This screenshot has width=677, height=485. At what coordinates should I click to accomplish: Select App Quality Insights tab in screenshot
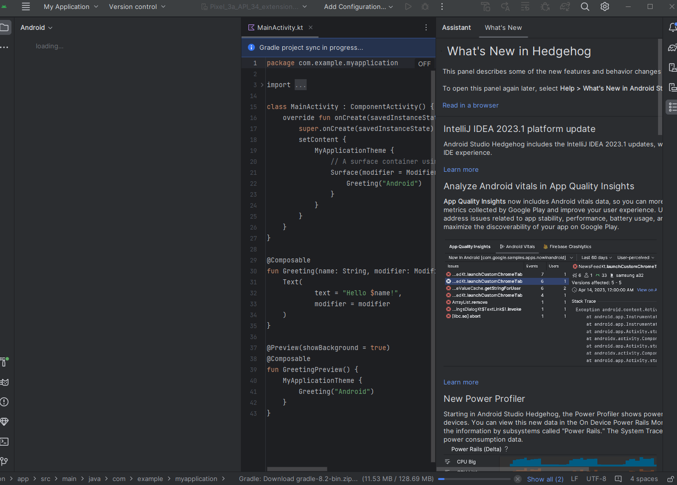(x=469, y=246)
